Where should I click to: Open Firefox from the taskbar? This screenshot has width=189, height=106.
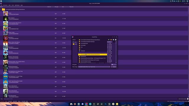coord(75,104)
